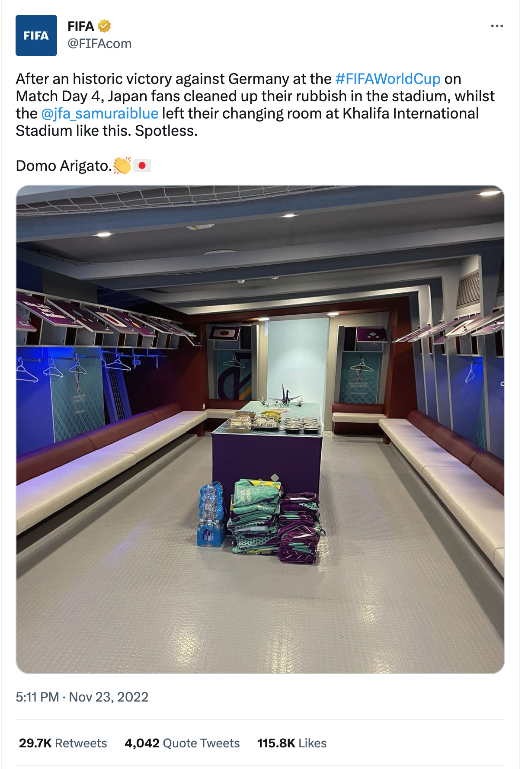Click the clapping hands emoji

point(122,165)
